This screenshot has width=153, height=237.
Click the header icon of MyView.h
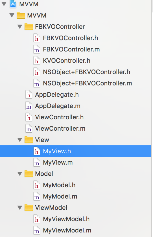[37, 151]
